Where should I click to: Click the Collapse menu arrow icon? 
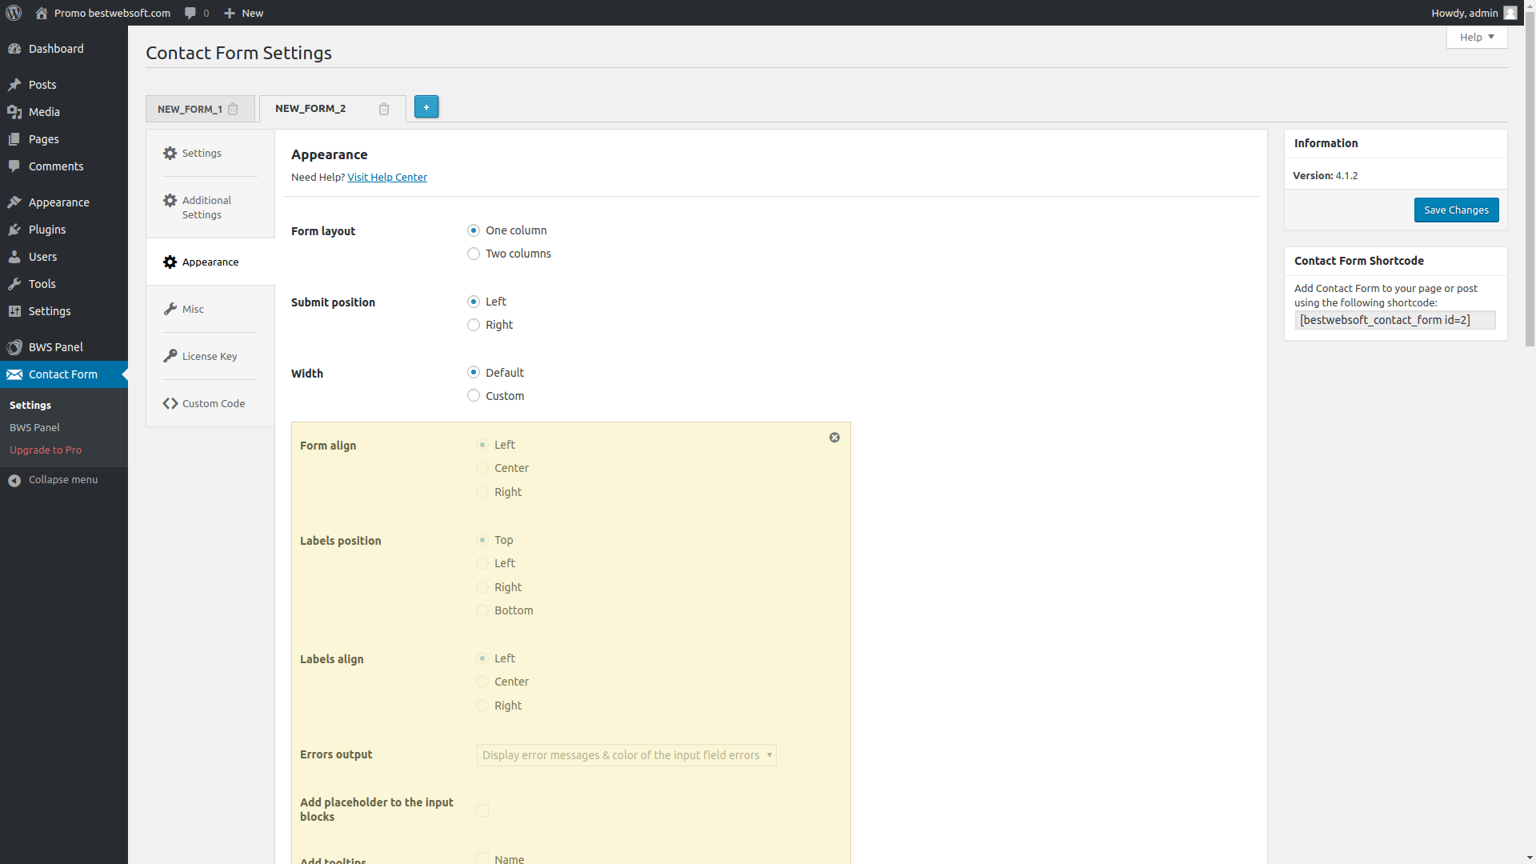pos(14,480)
